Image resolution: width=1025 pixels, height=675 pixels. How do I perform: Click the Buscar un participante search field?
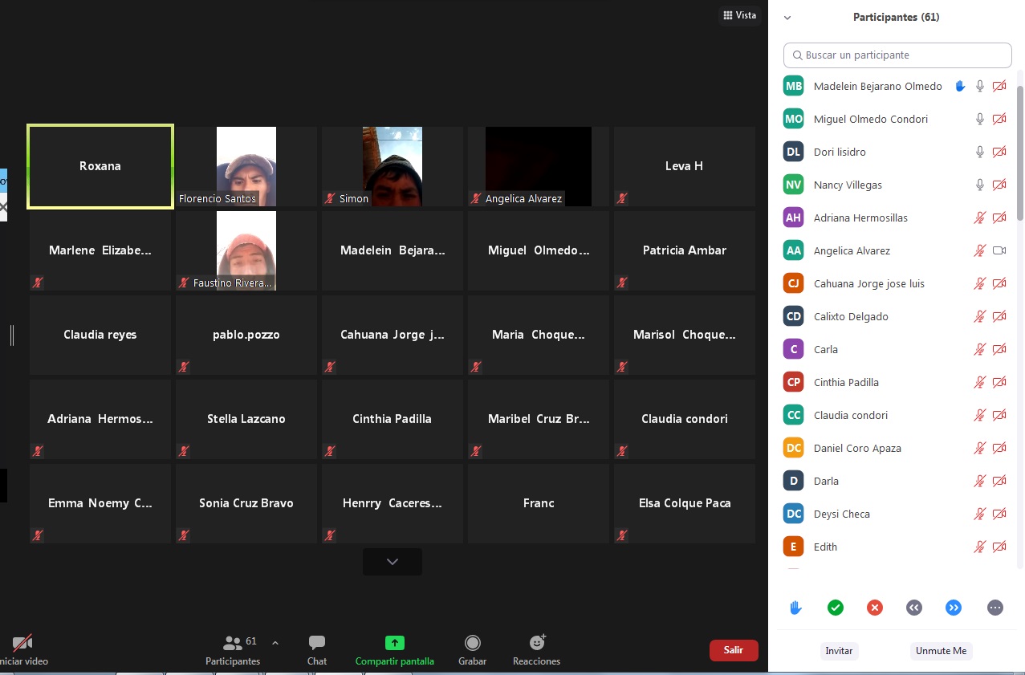click(x=897, y=55)
